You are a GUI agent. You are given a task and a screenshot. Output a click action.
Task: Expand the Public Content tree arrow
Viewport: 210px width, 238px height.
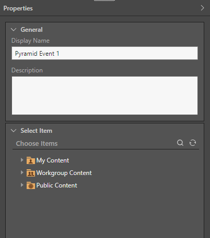[x=22, y=185]
